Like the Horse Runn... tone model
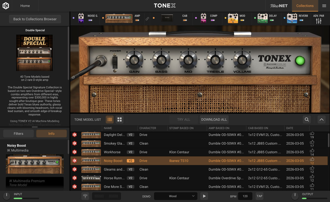 [312, 176]
